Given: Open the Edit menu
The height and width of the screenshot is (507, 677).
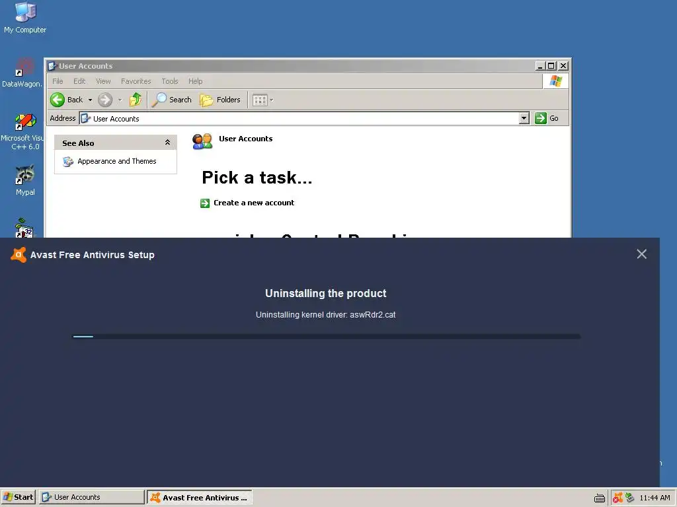Looking at the screenshot, I should [x=79, y=81].
